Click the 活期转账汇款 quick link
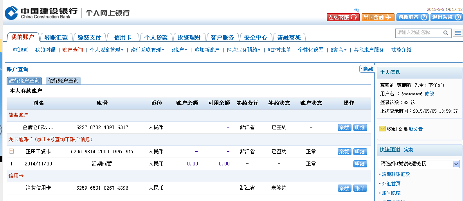This screenshot has width=463, height=201. point(396,174)
